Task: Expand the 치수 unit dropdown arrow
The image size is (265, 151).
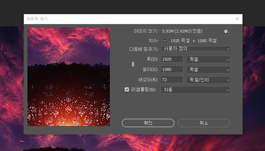Action: pyautogui.click(x=165, y=41)
